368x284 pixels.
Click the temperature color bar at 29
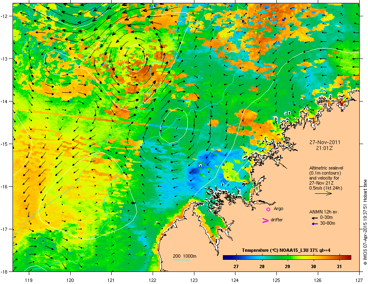click(288, 258)
